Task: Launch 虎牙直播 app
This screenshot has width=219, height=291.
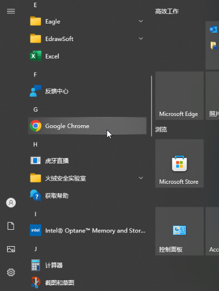Action: pos(87,160)
